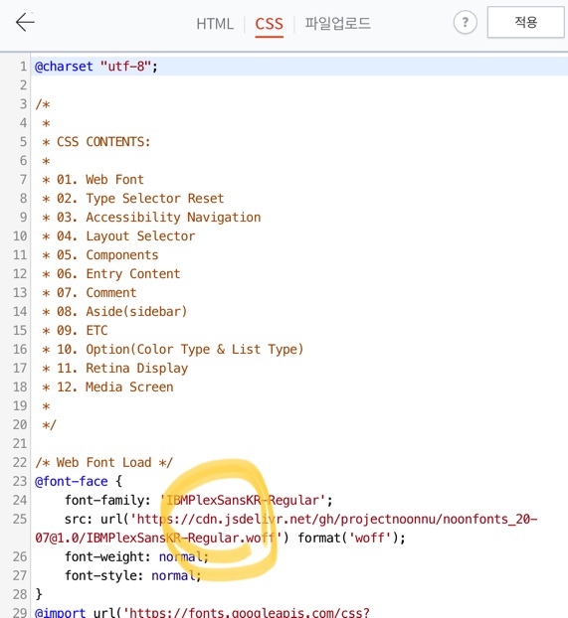
Task: Click the "12. Media Screen" line
Action: click(107, 387)
